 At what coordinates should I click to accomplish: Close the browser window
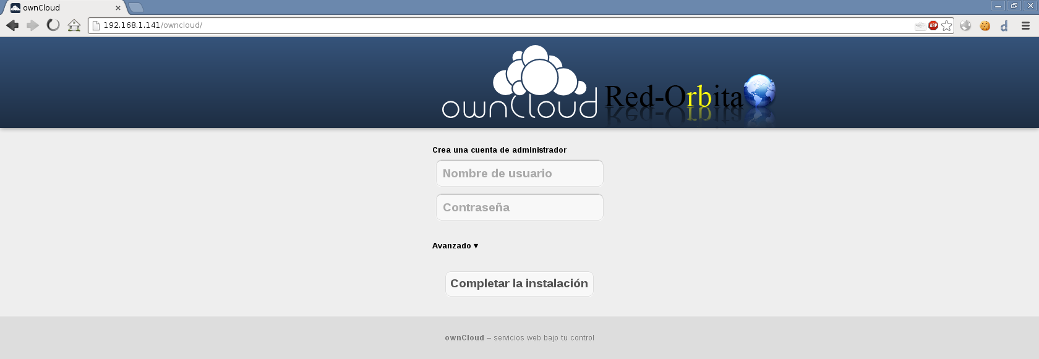pos(1030,6)
